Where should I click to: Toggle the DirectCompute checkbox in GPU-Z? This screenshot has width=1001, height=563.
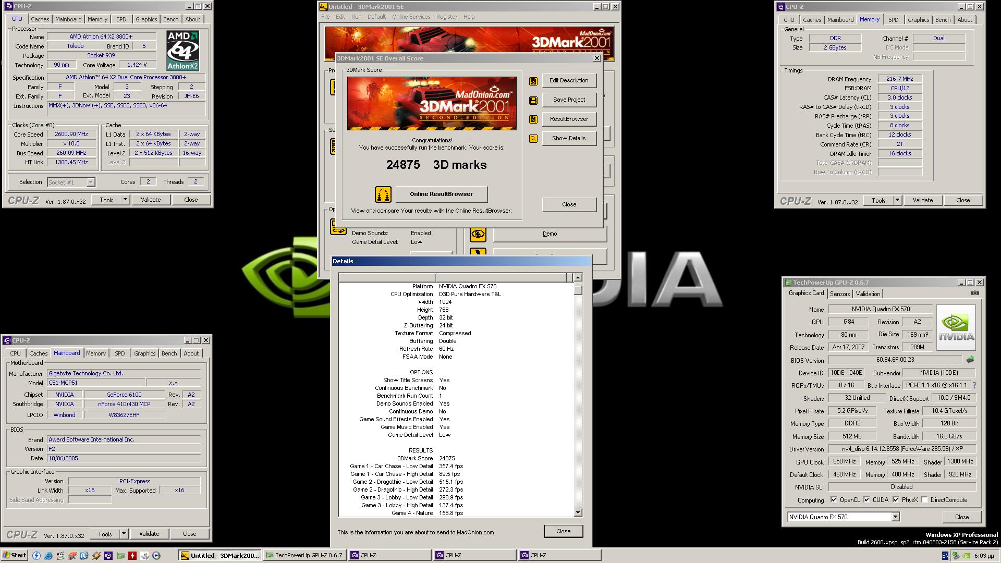924,500
